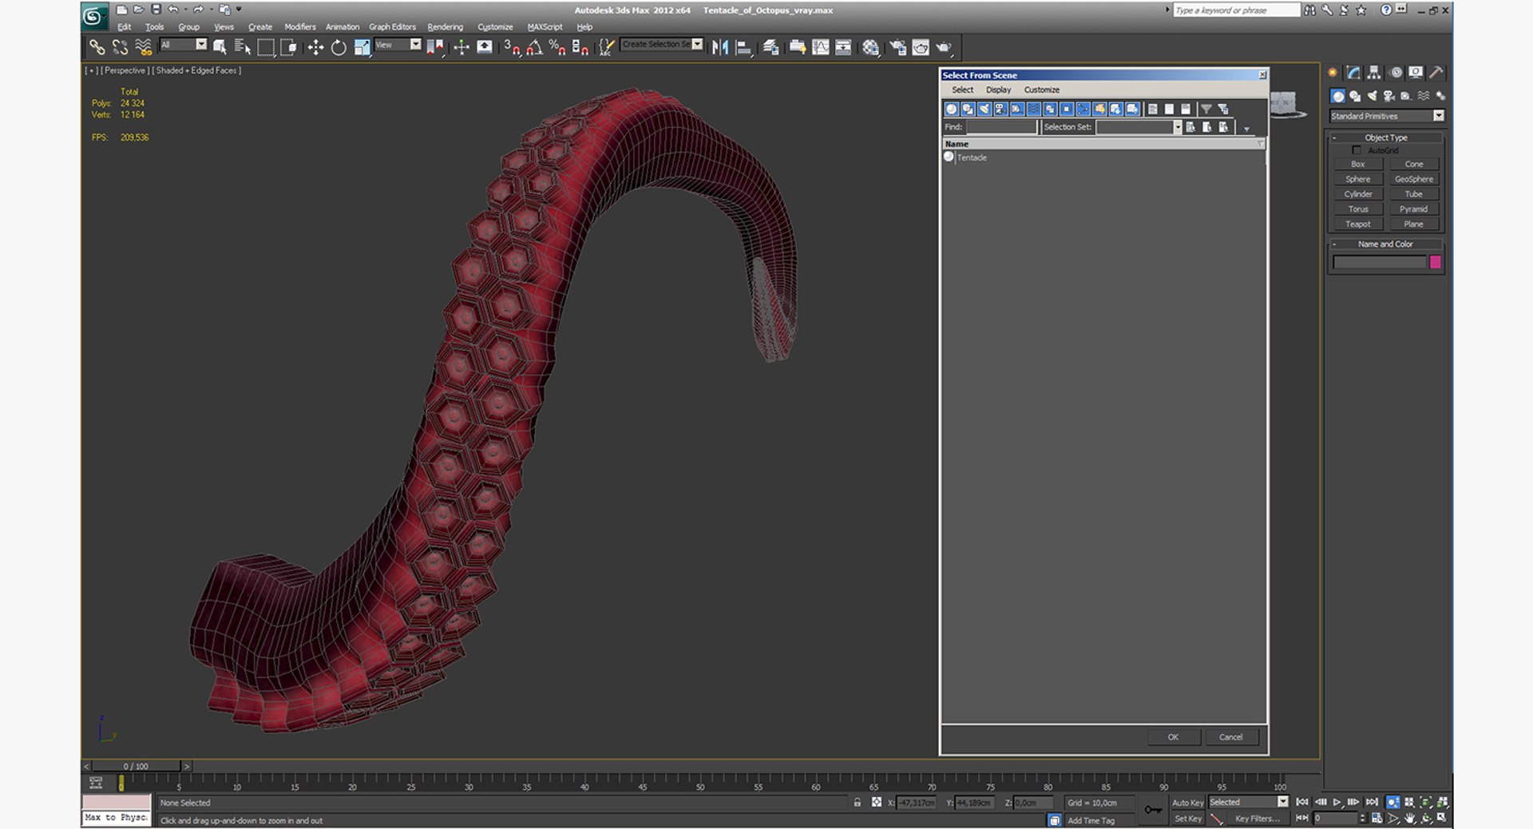Open reference coordinate system View dropdown
This screenshot has height=829, width=1533.
click(x=398, y=46)
